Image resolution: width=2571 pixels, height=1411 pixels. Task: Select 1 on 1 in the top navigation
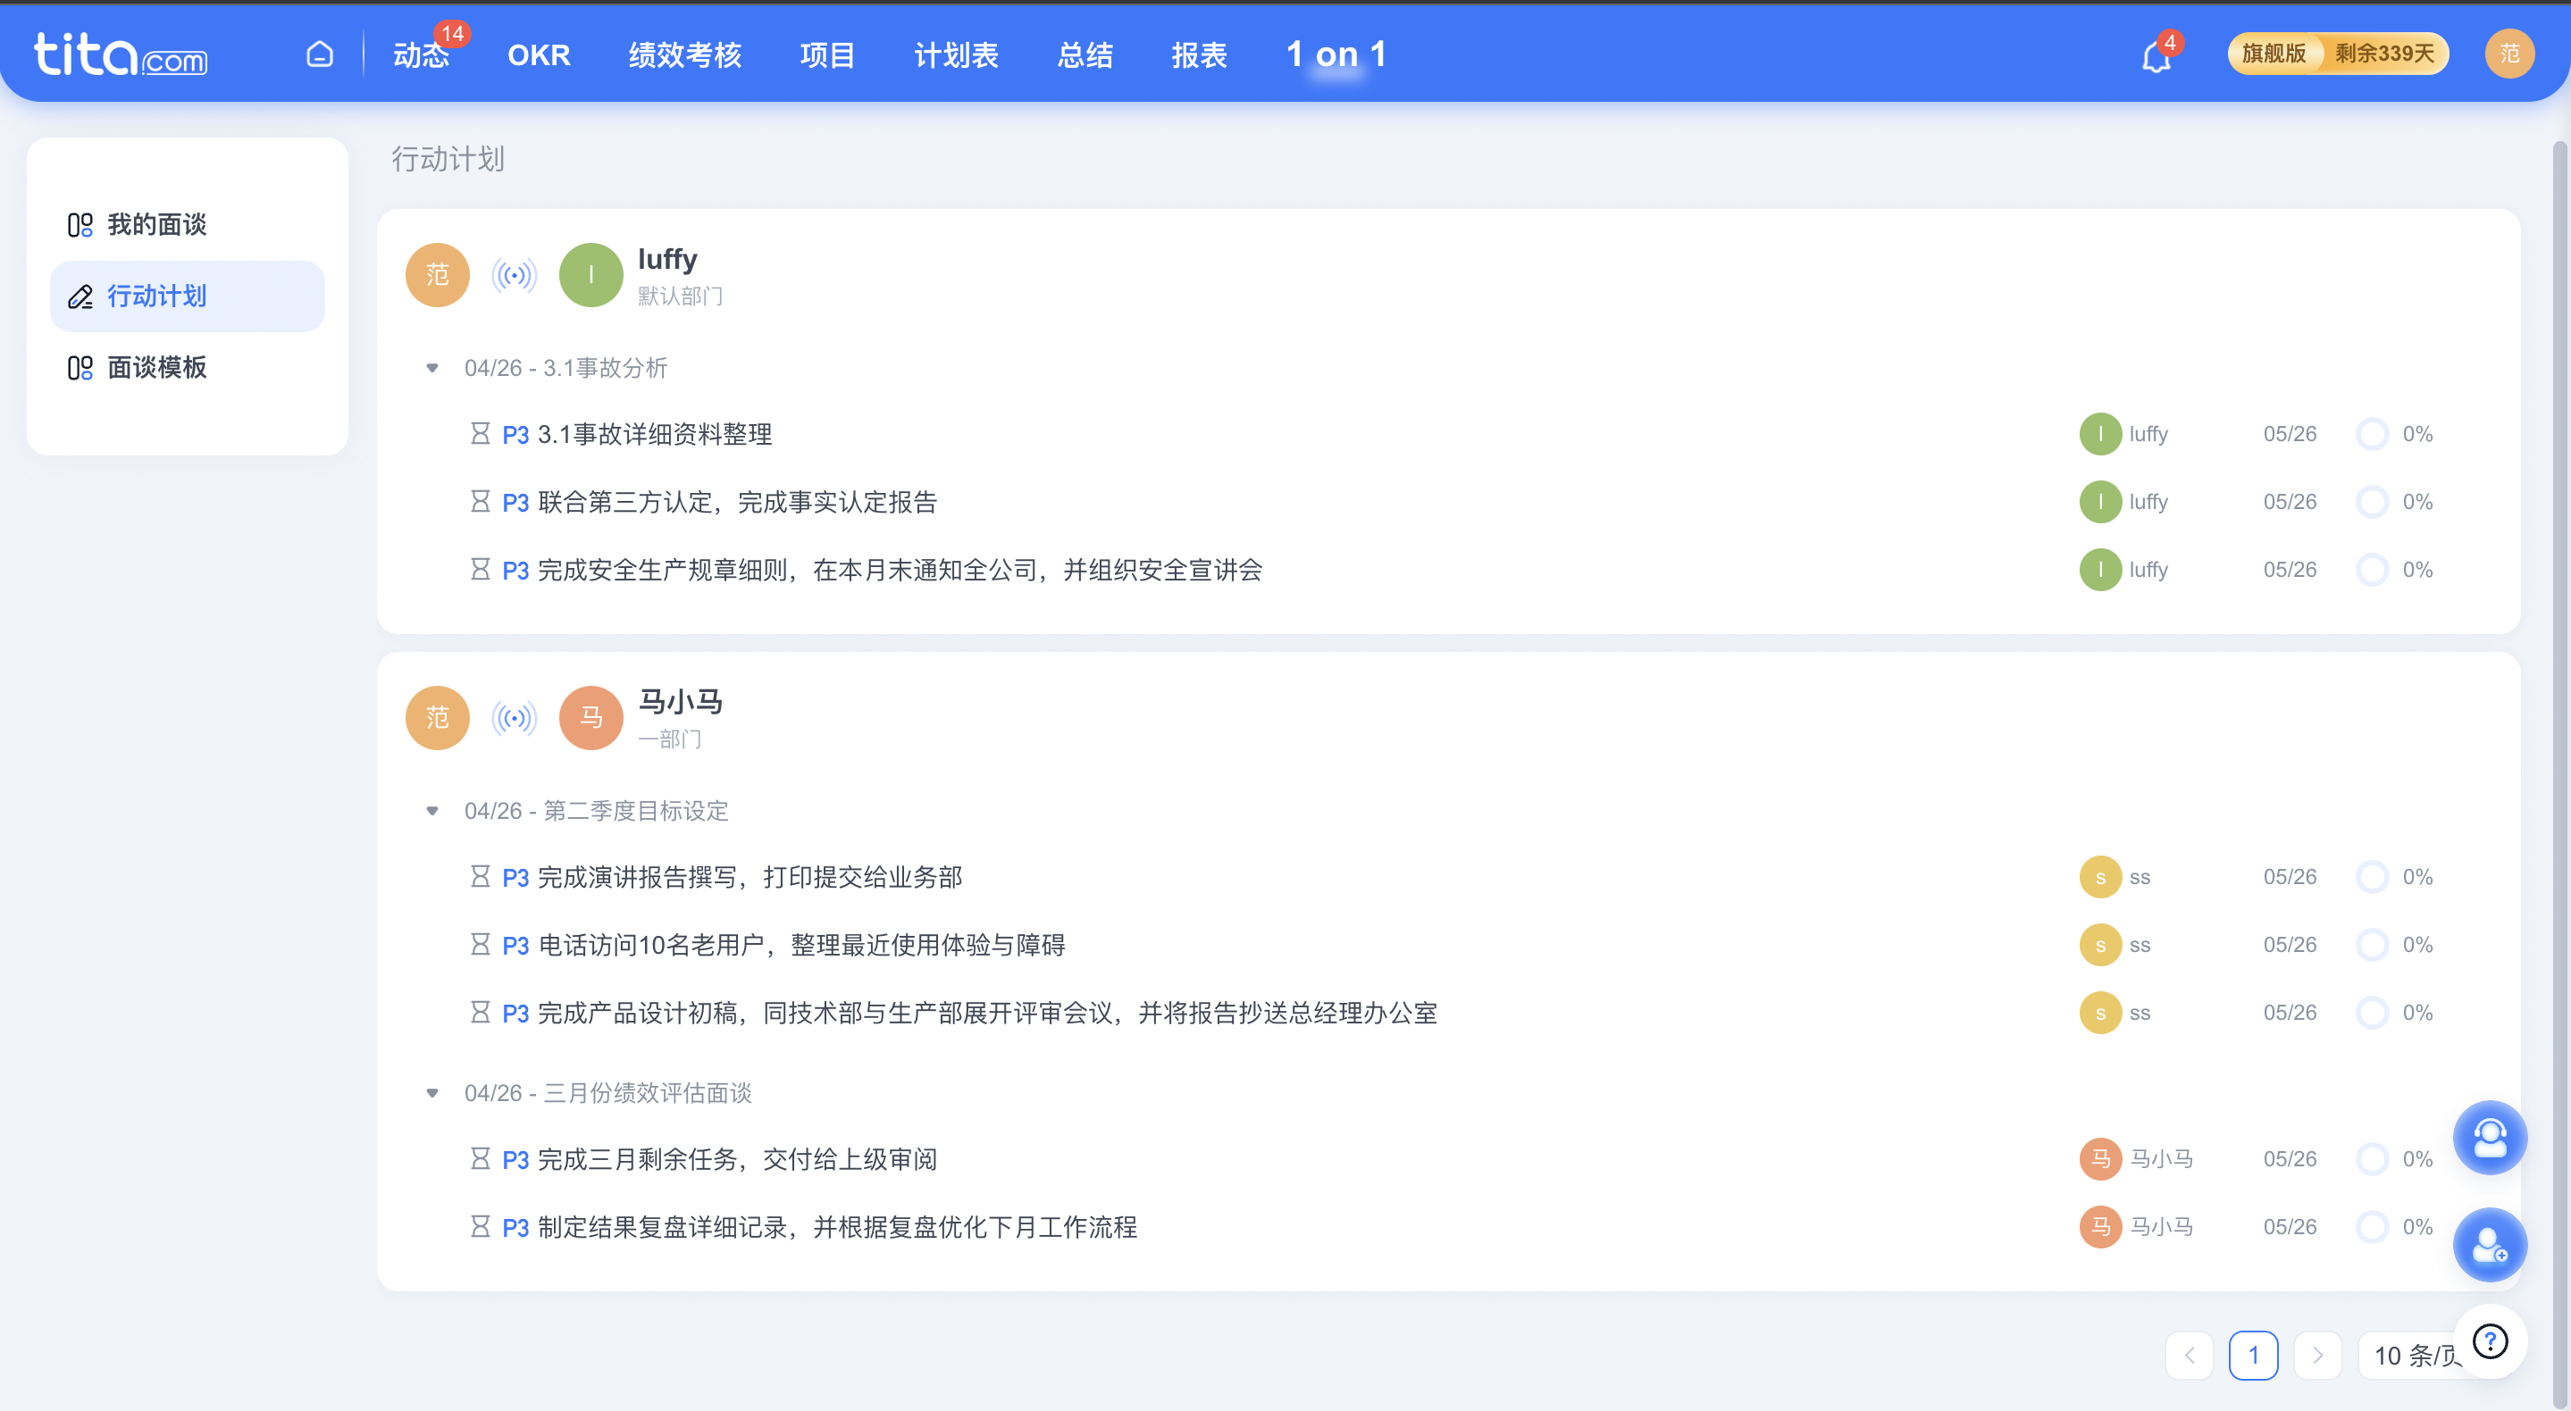pos(1336,54)
